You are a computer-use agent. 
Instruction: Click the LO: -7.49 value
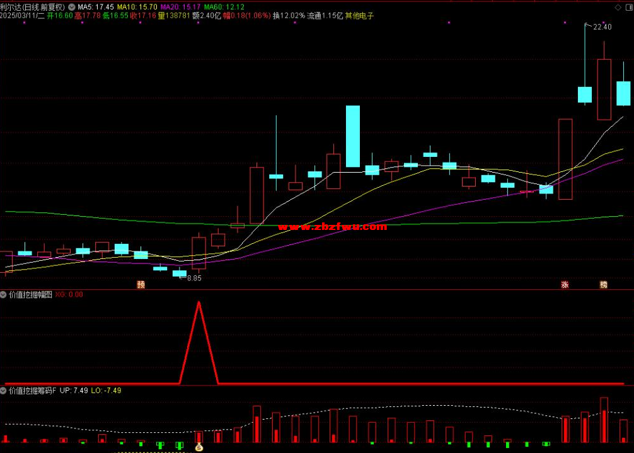point(106,391)
